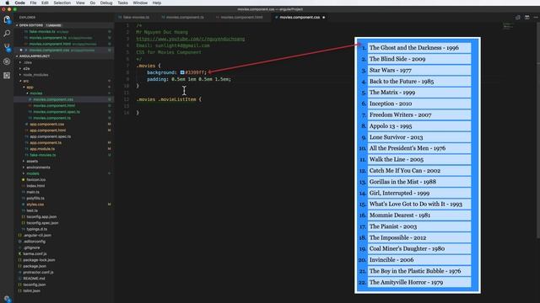Expand the node_modules folder
540x303 pixels.
pyautogui.click(x=35, y=75)
